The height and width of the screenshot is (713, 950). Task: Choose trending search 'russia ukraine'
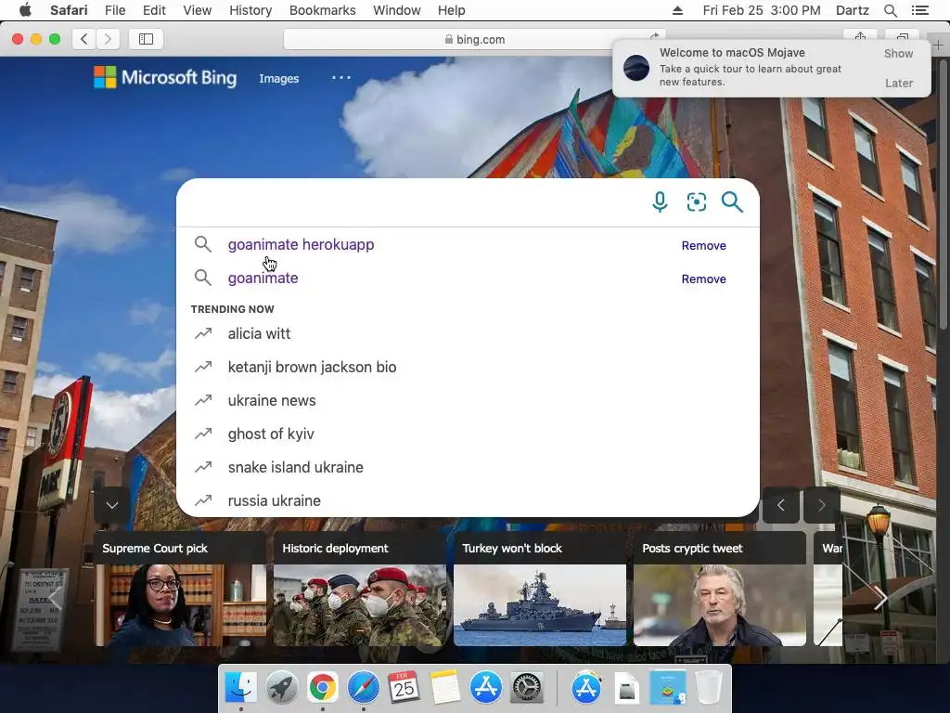468,500
